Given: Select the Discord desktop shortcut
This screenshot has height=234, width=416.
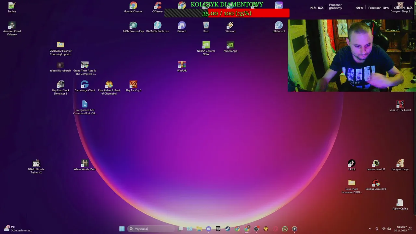Looking at the screenshot, I should point(182,27).
